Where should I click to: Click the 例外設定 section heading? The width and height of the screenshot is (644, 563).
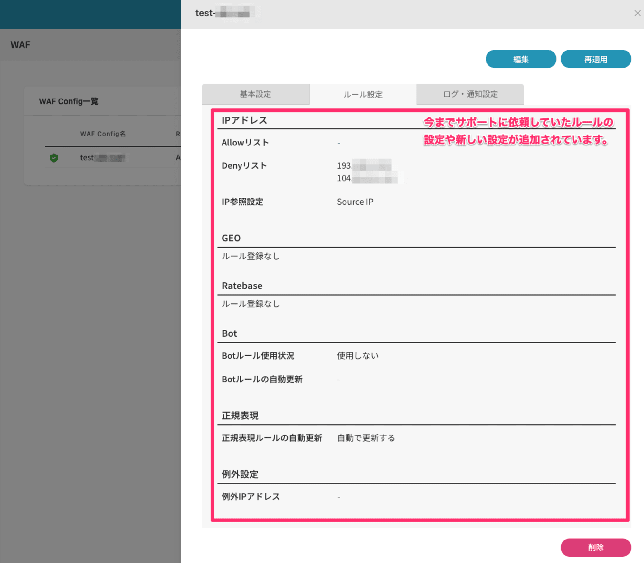click(x=240, y=474)
